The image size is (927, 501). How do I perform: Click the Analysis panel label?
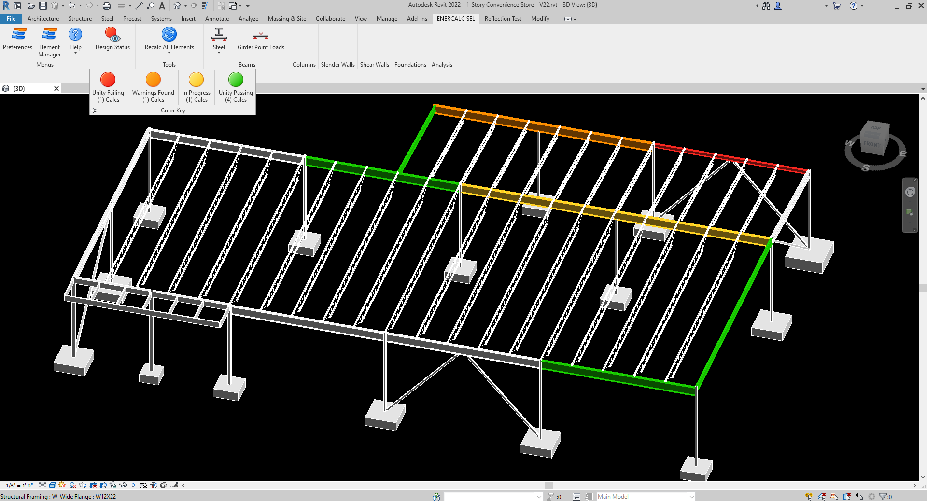(442, 65)
